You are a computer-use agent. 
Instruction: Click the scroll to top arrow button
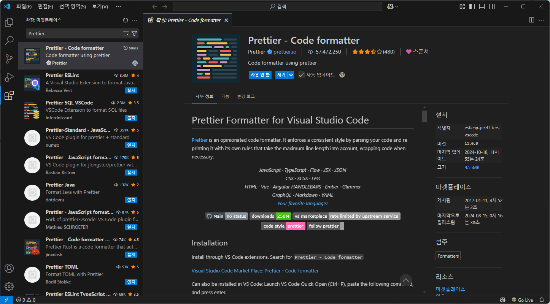click(406, 280)
